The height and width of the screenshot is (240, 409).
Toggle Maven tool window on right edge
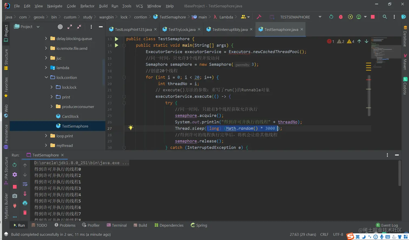coord(405,62)
